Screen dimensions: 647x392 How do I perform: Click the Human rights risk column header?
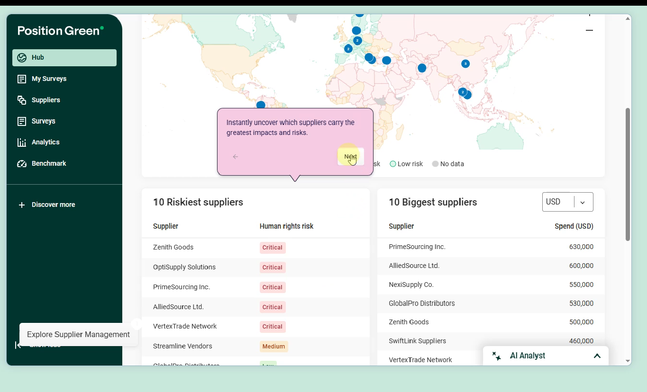pyautogui.click(x=286, y=226)
